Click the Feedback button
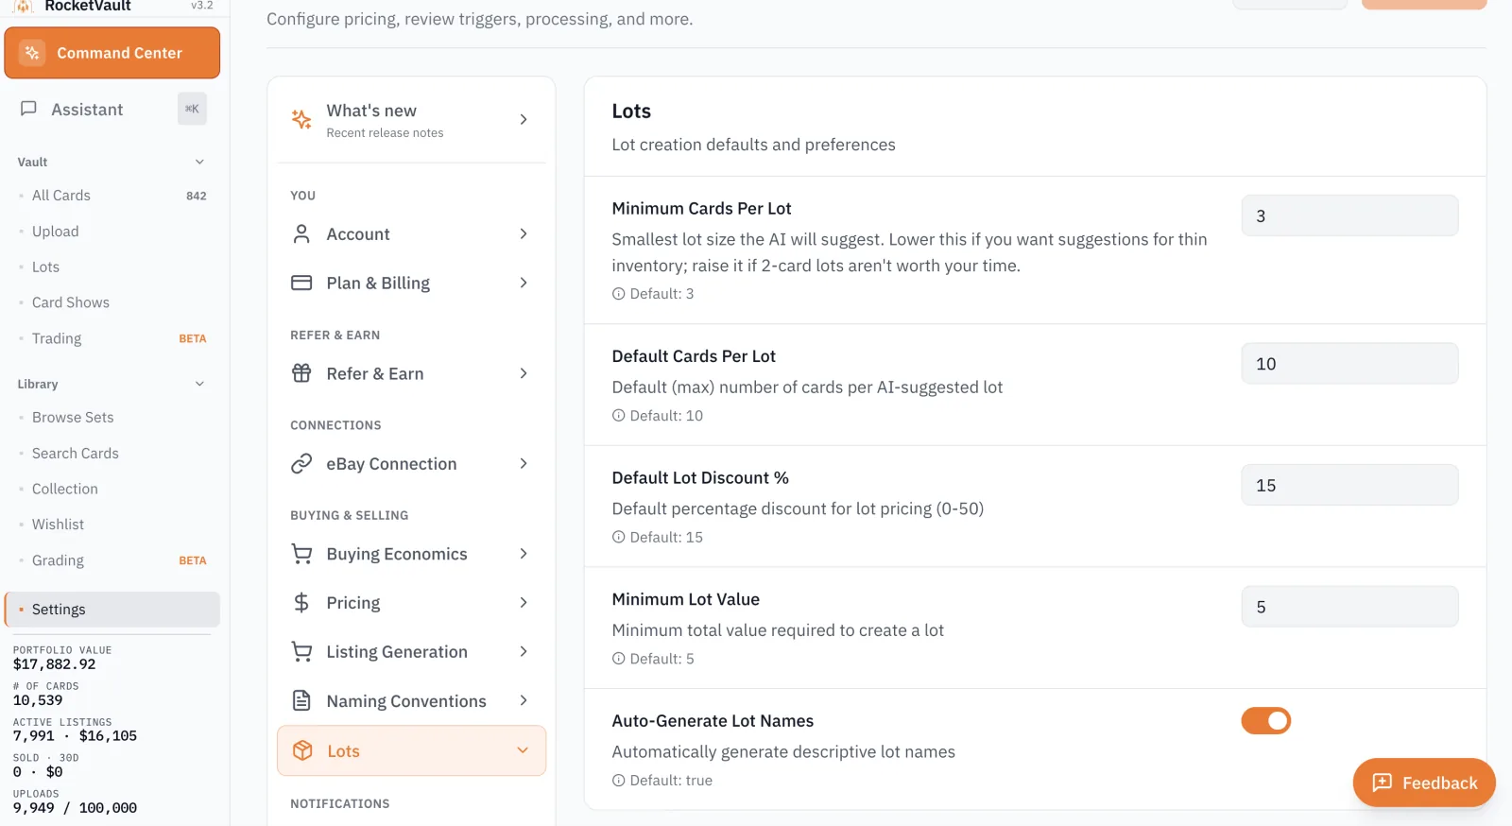 [1424, 783]
